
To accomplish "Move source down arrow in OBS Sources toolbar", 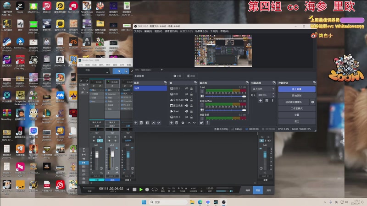I will [194, 123].
